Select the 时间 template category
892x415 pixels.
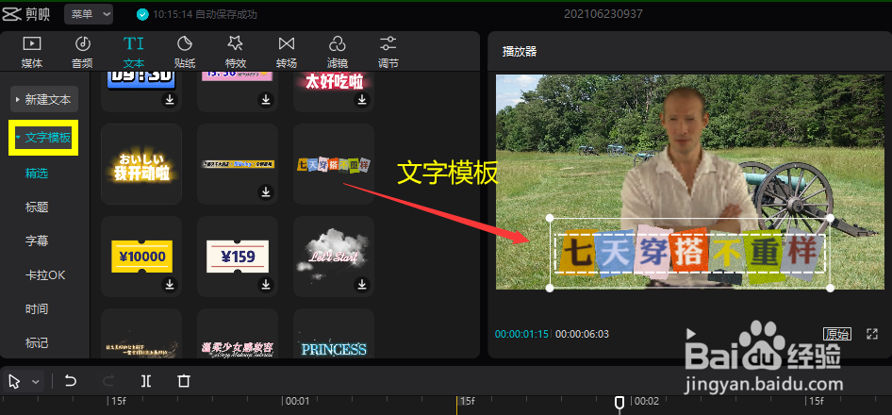37,309
